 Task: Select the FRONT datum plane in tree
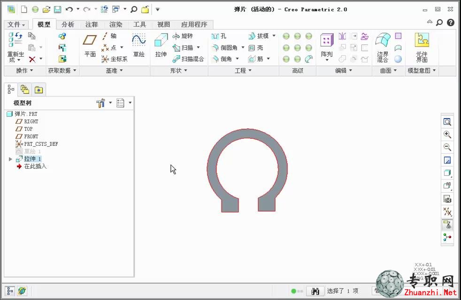pyautogui.click(x=27, y=136)
